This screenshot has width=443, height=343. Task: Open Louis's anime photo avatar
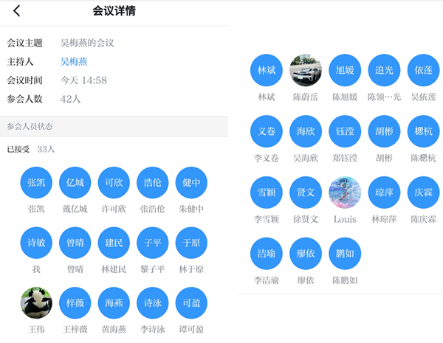[x=345, y=193]
